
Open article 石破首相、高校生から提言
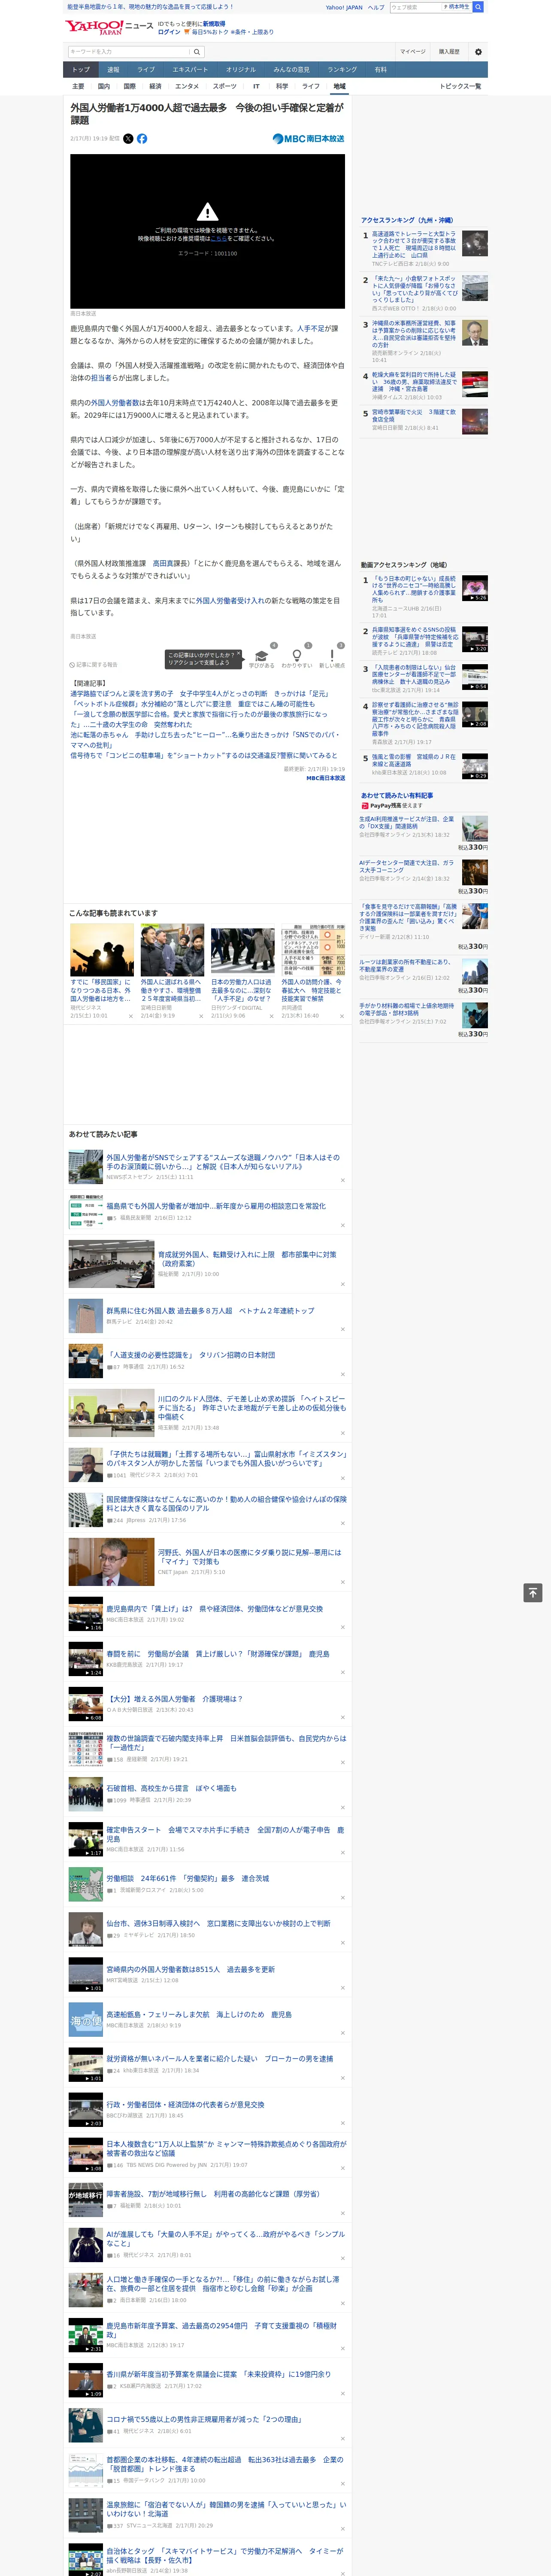(x=172, y=1788)
